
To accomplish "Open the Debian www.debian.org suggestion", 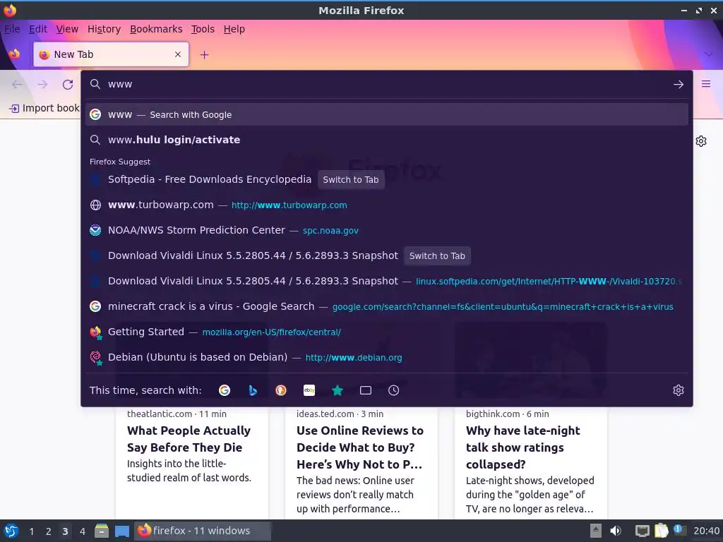I will 387,357.
